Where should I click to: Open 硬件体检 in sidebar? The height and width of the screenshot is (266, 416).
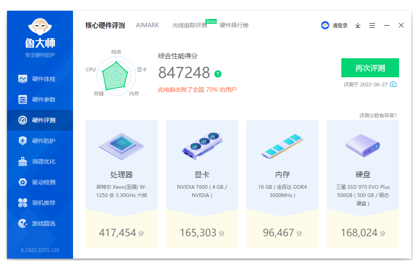pyautogui.click(x=40, y=79)
